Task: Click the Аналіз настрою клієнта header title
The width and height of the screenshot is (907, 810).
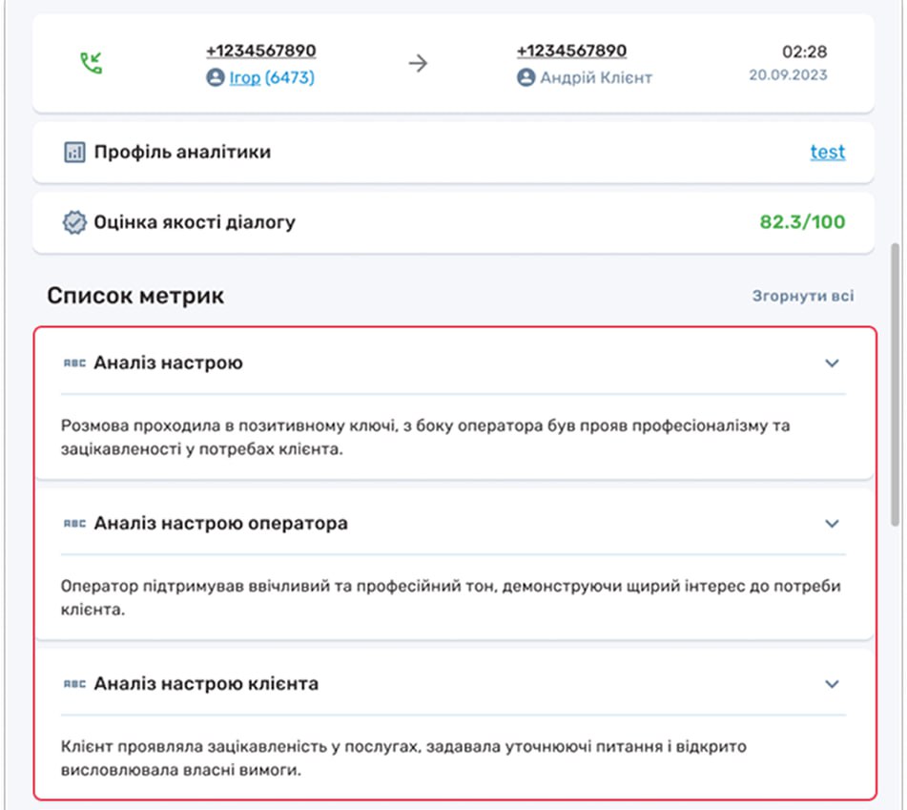Action: [206, 684]
